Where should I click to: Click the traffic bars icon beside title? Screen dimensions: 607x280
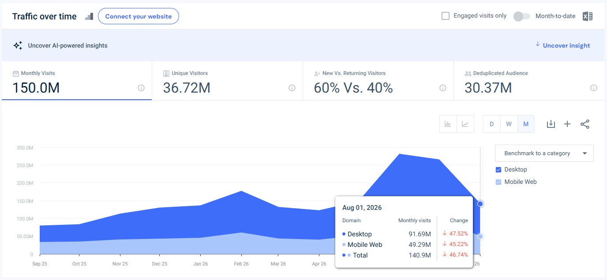[89, 16]
